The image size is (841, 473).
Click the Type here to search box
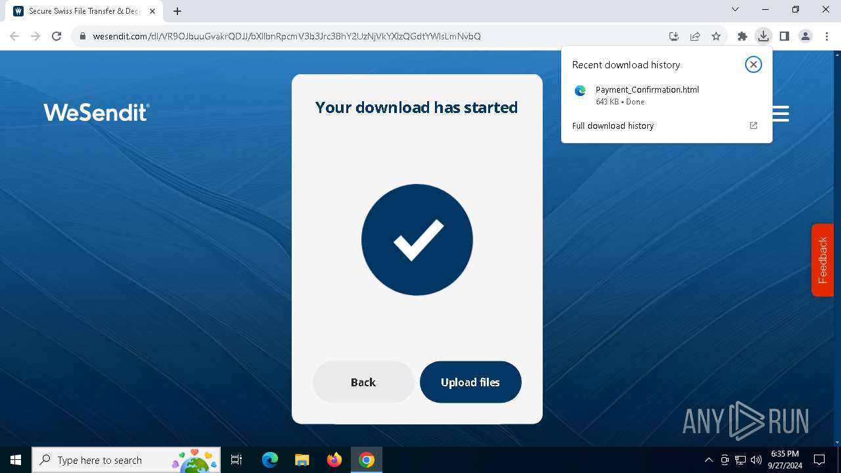coord(127,460)
